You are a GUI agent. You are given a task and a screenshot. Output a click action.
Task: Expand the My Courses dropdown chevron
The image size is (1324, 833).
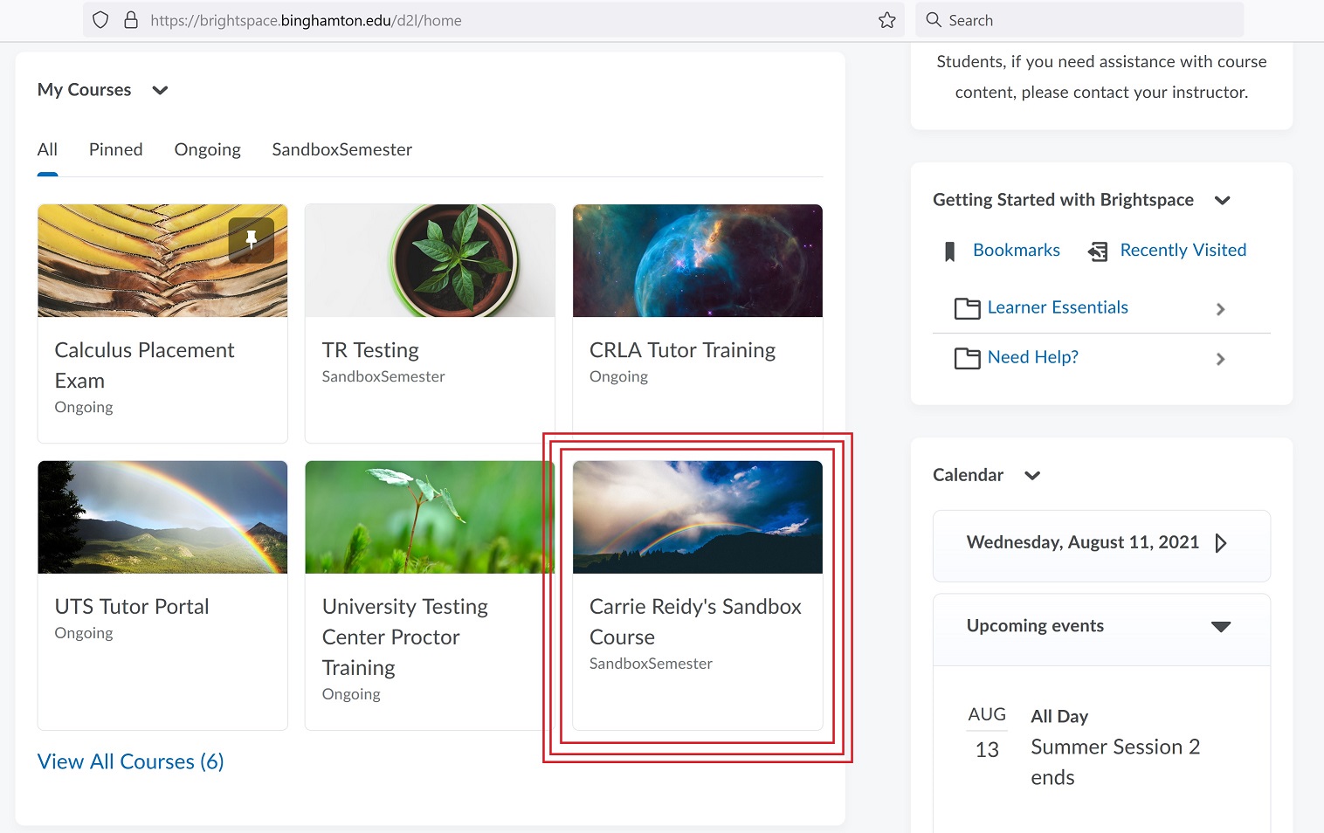coord(160,90)
